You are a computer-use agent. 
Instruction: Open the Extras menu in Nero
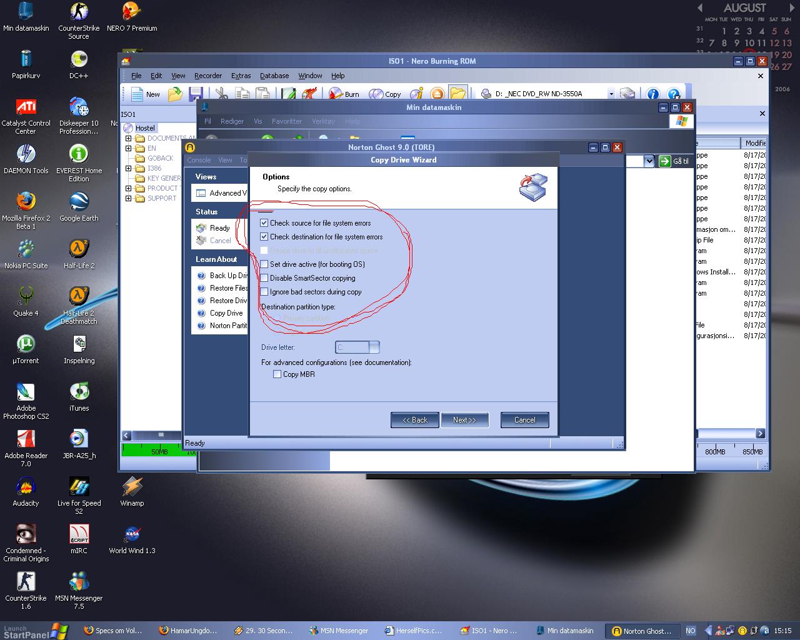click(241, 76)
